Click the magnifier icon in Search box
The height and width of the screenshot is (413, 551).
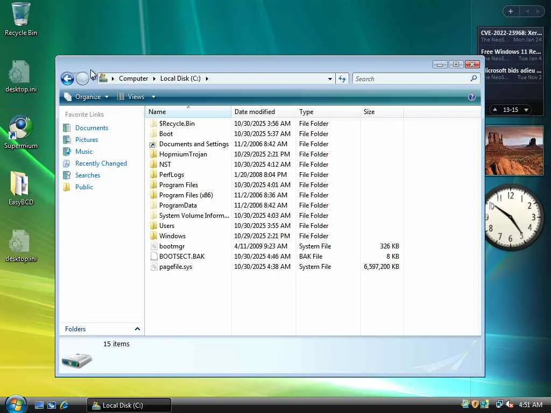pos(474,79)
